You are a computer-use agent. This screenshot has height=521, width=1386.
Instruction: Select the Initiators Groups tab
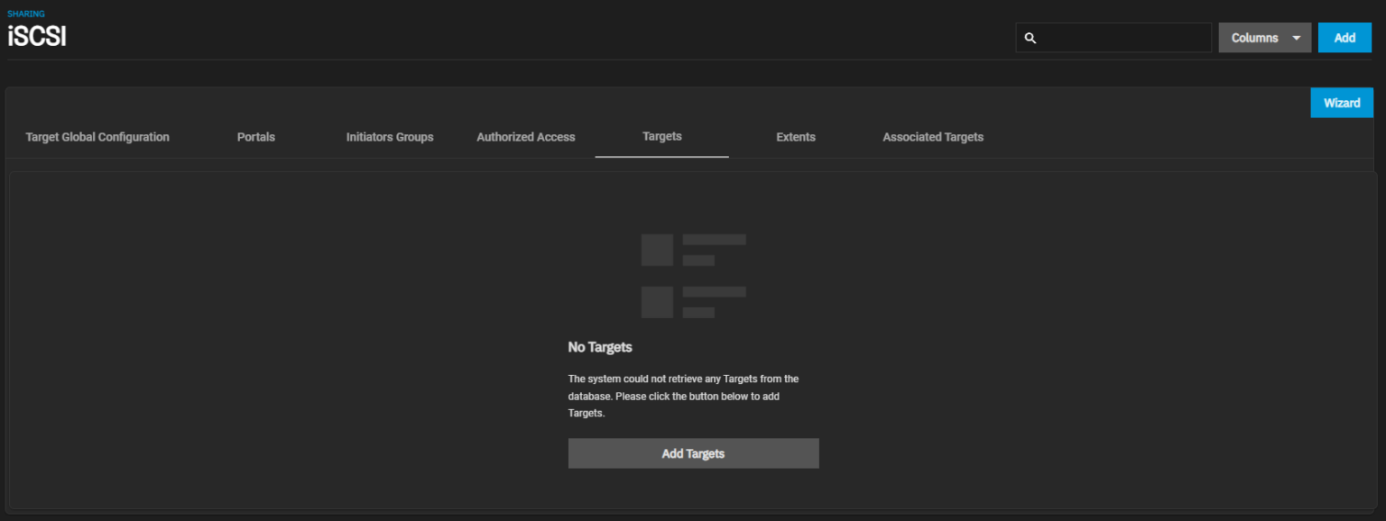point(389,137)
